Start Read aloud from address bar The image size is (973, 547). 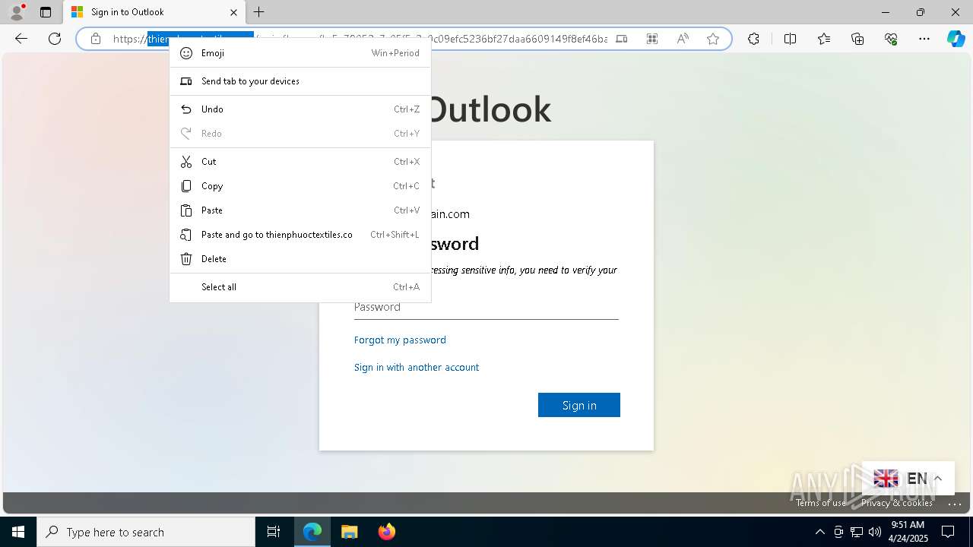click(683, 39)
